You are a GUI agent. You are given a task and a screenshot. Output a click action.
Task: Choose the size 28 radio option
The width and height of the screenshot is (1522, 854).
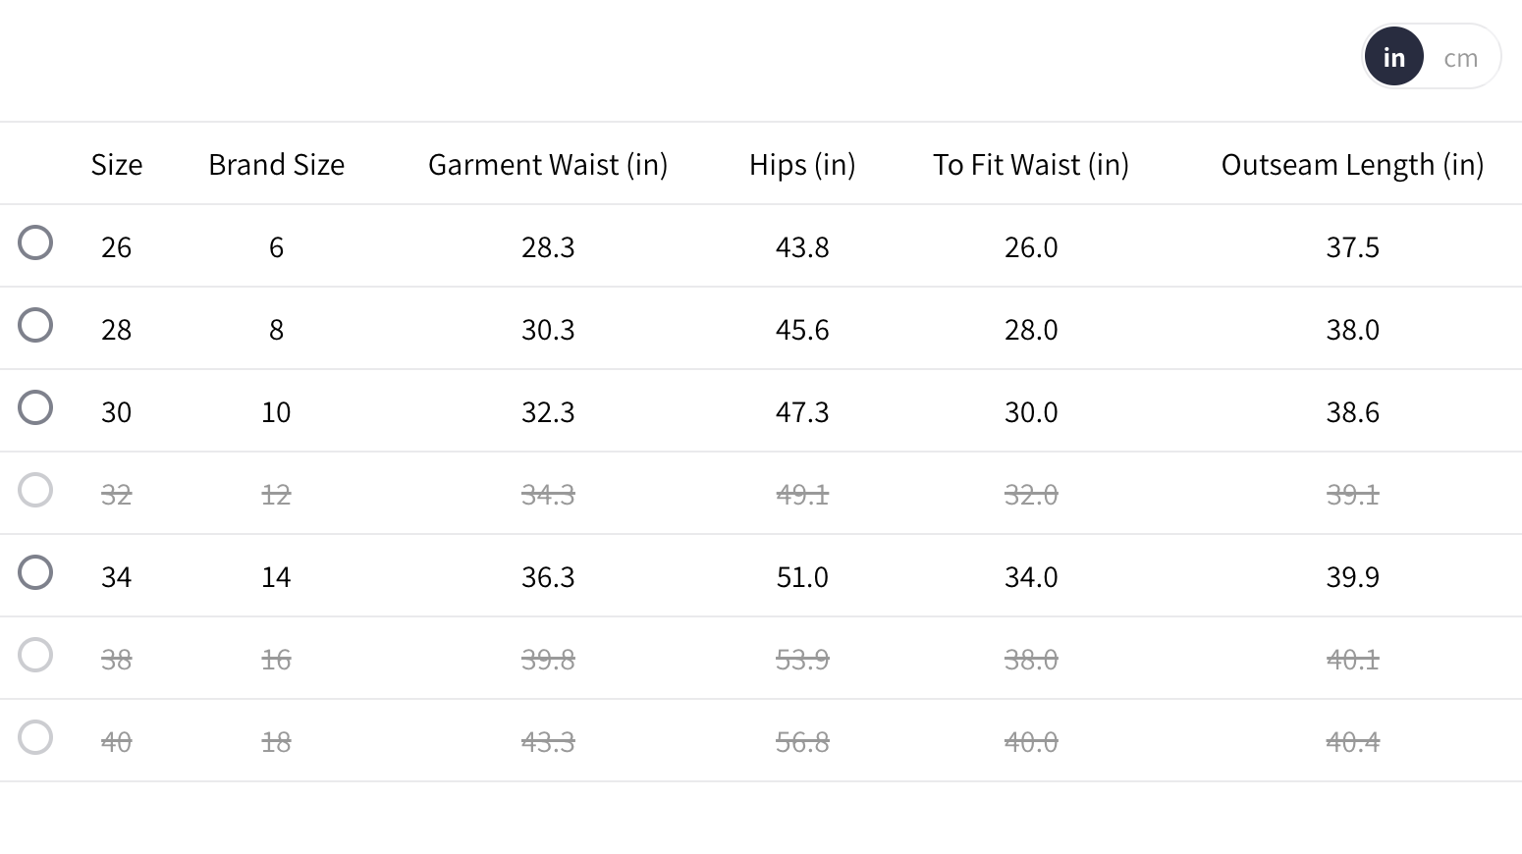35,325
